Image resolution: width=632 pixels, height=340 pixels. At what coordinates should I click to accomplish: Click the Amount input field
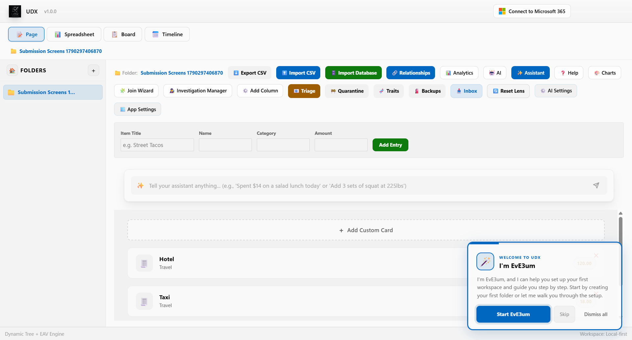click(341, 145)
